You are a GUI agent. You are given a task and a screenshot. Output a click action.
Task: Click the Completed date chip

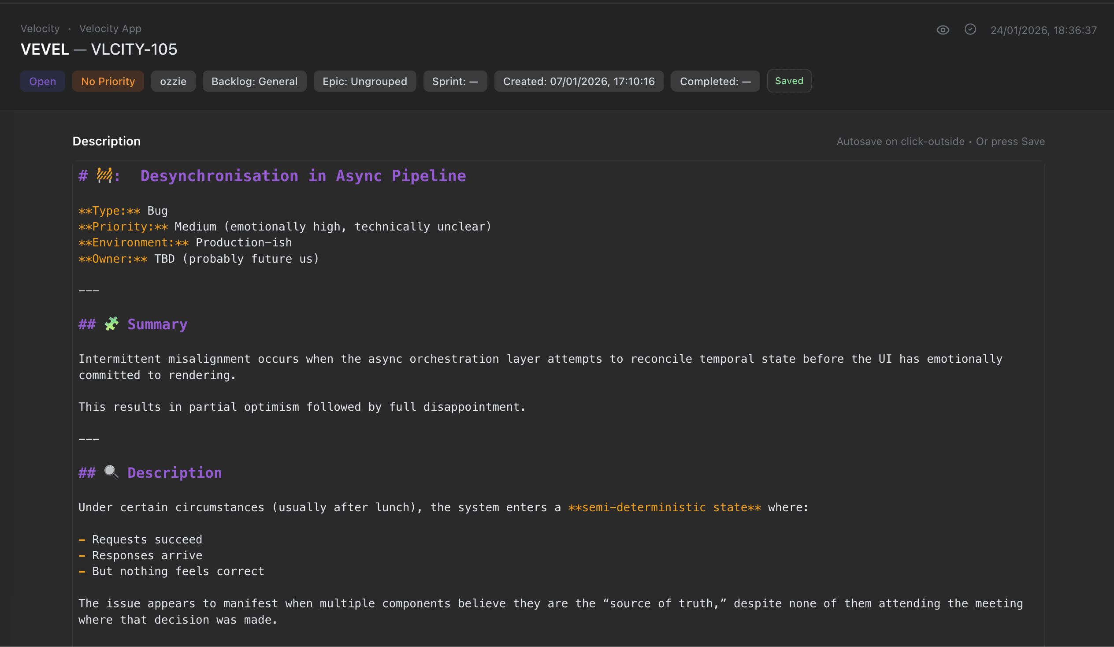tap(715, 82)
